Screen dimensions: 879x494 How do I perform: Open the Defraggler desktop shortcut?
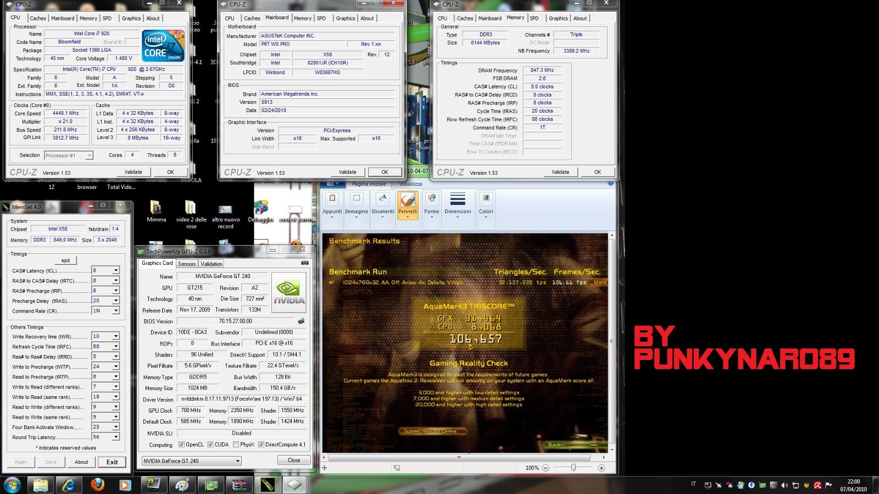click(x=261, y=212)
